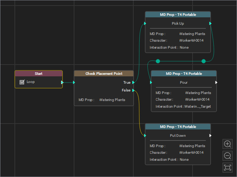The height and width of the screenshot is (177, 237).
Task: Click the Pick Up node input port
Action: point(145,23)
